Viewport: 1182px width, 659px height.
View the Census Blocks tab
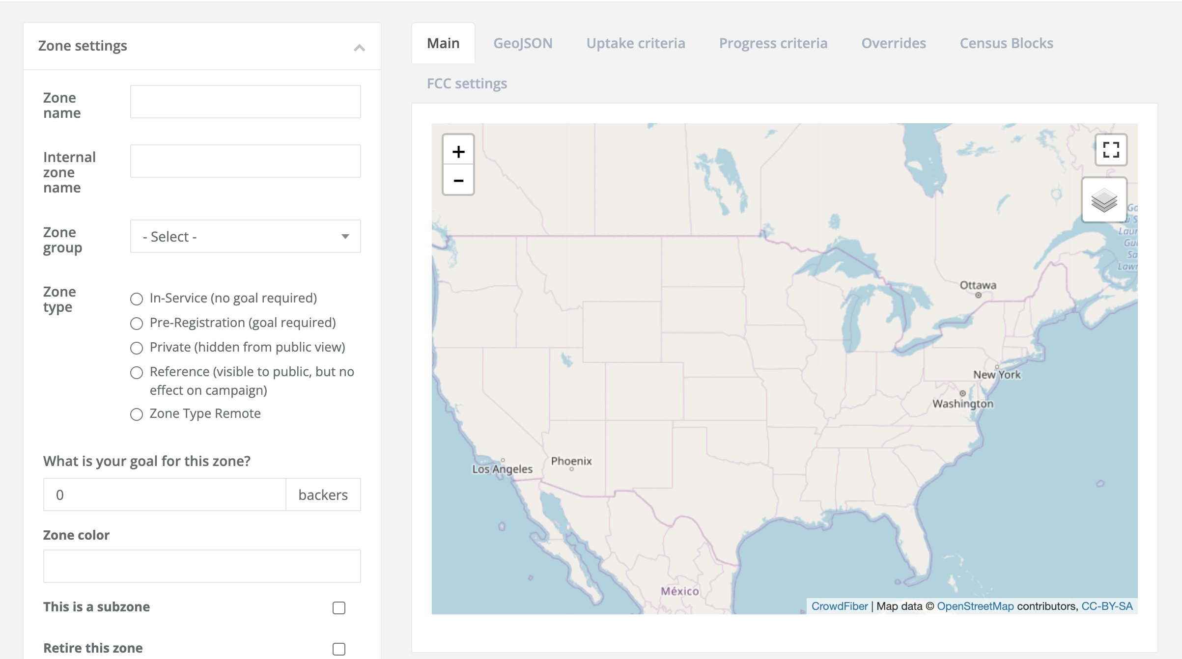tap(1006, 43)
